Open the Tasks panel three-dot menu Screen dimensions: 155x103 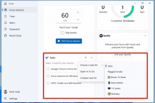(x=91, y=57)
